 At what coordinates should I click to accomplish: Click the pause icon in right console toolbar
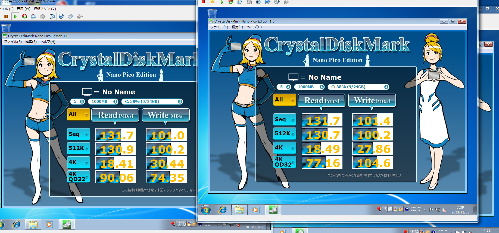point(212,2)
